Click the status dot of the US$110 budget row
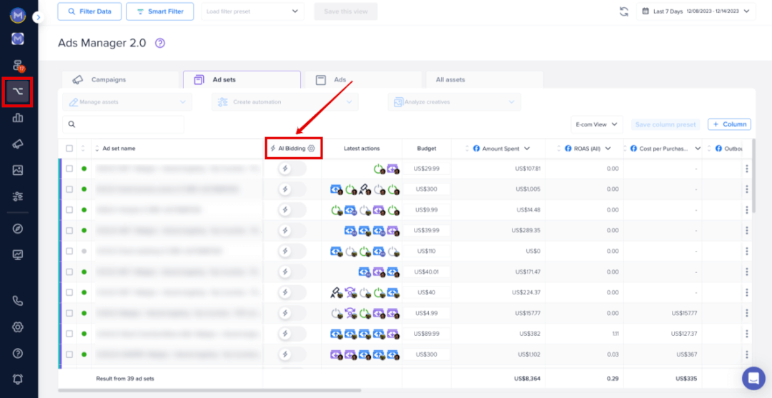772x398 pixels. [84, 251]
